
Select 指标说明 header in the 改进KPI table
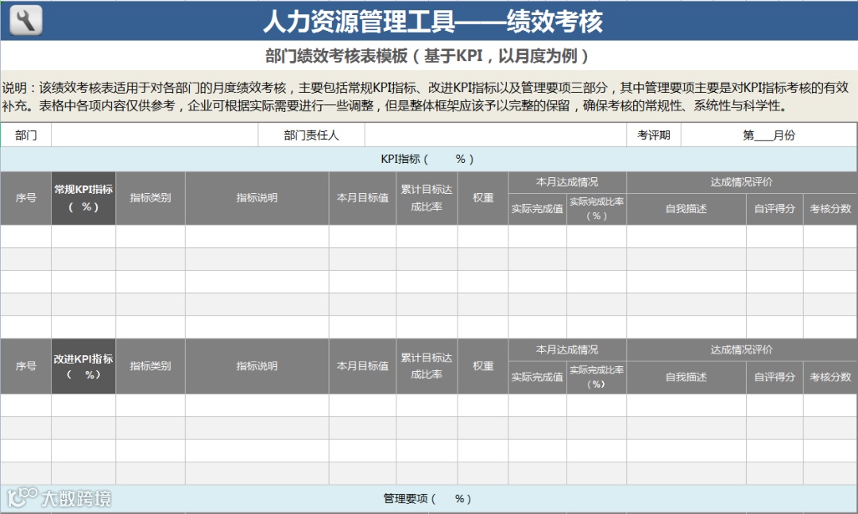[257, 366]
